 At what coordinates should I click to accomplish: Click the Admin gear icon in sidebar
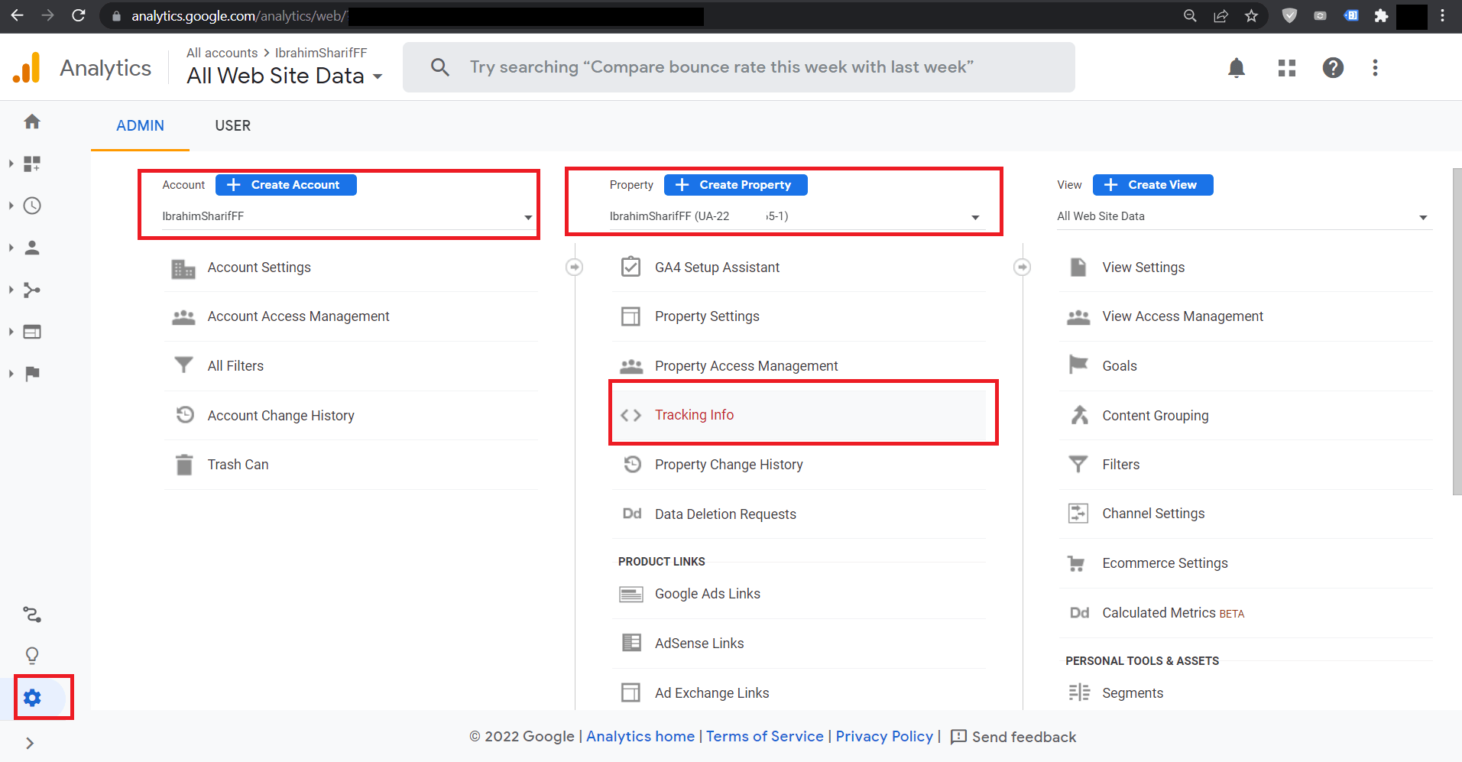point(32,698)
